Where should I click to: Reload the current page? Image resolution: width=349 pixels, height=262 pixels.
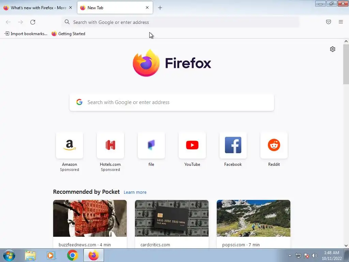point(33,22)
